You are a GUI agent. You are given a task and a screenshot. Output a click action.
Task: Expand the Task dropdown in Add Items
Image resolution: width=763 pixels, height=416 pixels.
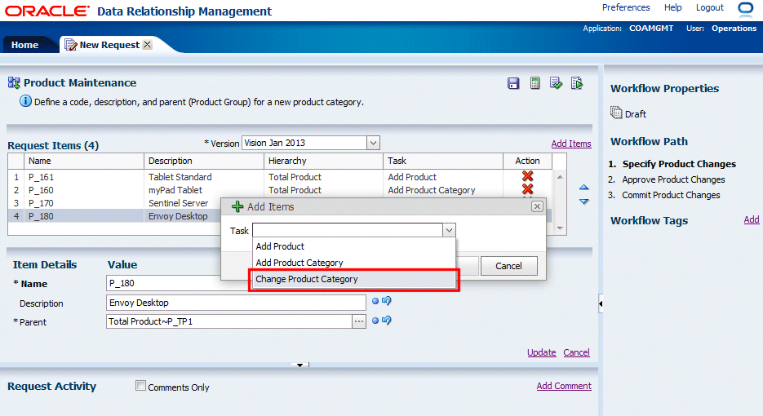click(x=449, y=231)
